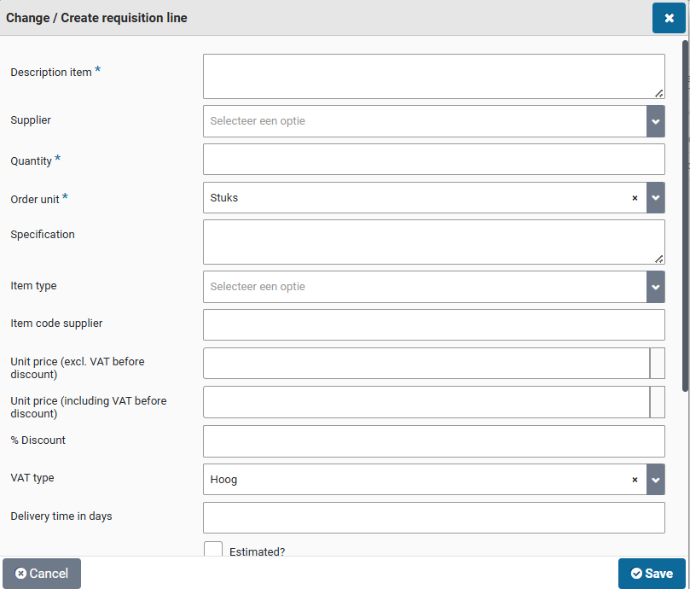Open the Order unit dropdown arrow

pyautogui.click(x=655, y=198)
